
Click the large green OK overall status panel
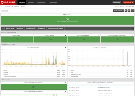(67, 20)
